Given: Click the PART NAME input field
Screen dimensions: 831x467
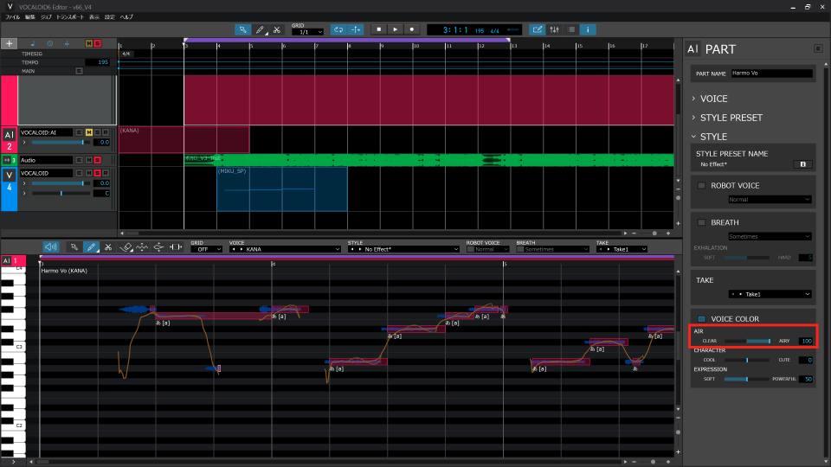Looking at the screenshot, I should [x=771, y=74].
